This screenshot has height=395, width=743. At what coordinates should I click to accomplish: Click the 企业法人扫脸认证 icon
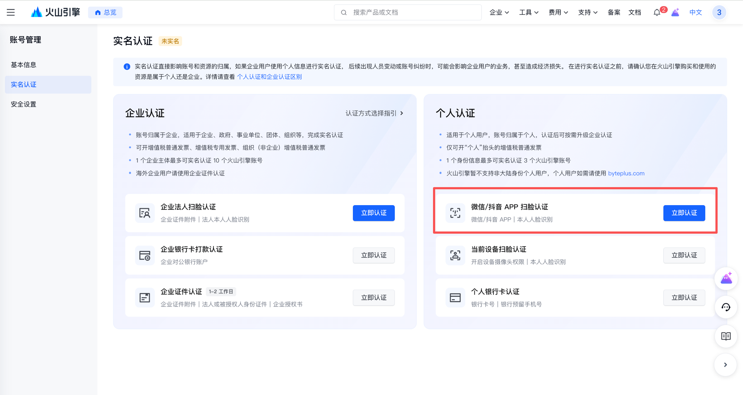[x=145, y=213]
